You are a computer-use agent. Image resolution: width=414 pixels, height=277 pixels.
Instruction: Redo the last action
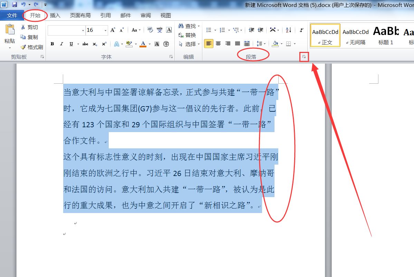[36, 4]
